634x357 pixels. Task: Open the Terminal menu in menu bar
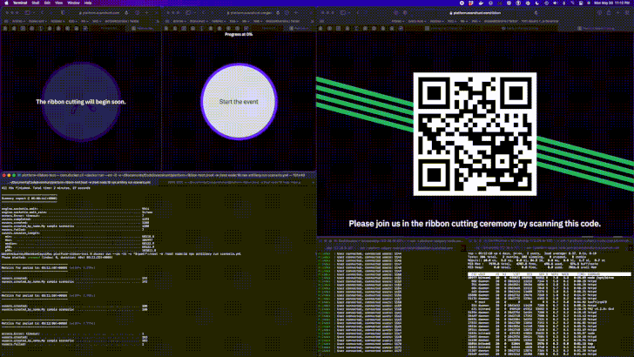[x=20, y=3]
